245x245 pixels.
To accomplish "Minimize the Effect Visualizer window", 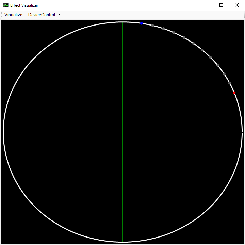I will coord(206,5).
